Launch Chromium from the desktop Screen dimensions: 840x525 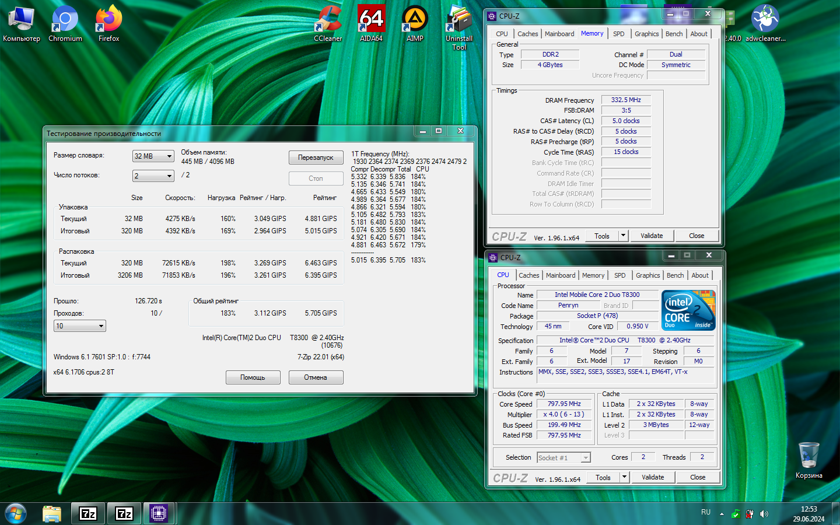click(65, 24)
